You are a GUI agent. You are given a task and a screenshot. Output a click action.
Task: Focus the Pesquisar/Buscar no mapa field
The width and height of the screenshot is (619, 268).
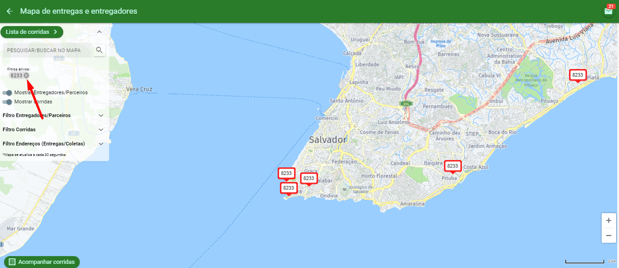(48, 50)
